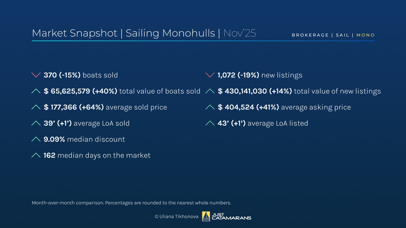
Task: Click the up arrow next to average sold price
Action: tap(36, 107)
